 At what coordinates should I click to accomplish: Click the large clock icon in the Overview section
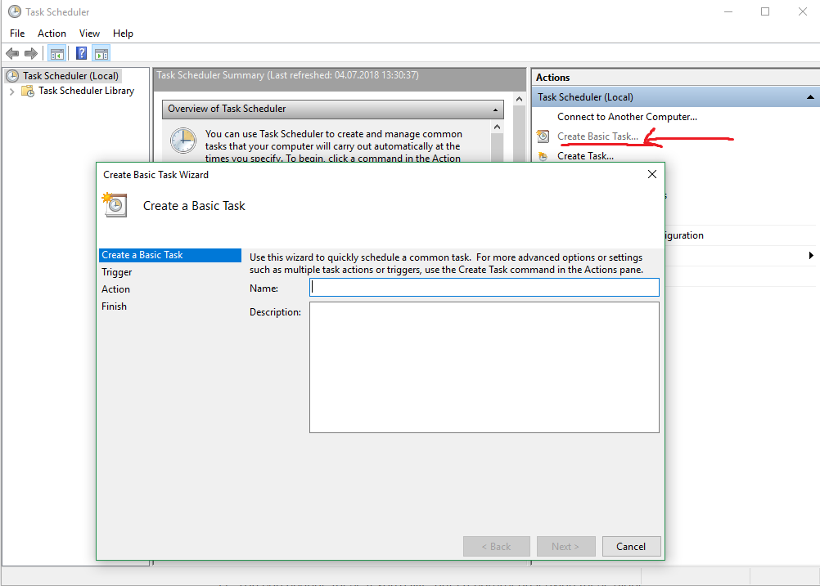183,141
